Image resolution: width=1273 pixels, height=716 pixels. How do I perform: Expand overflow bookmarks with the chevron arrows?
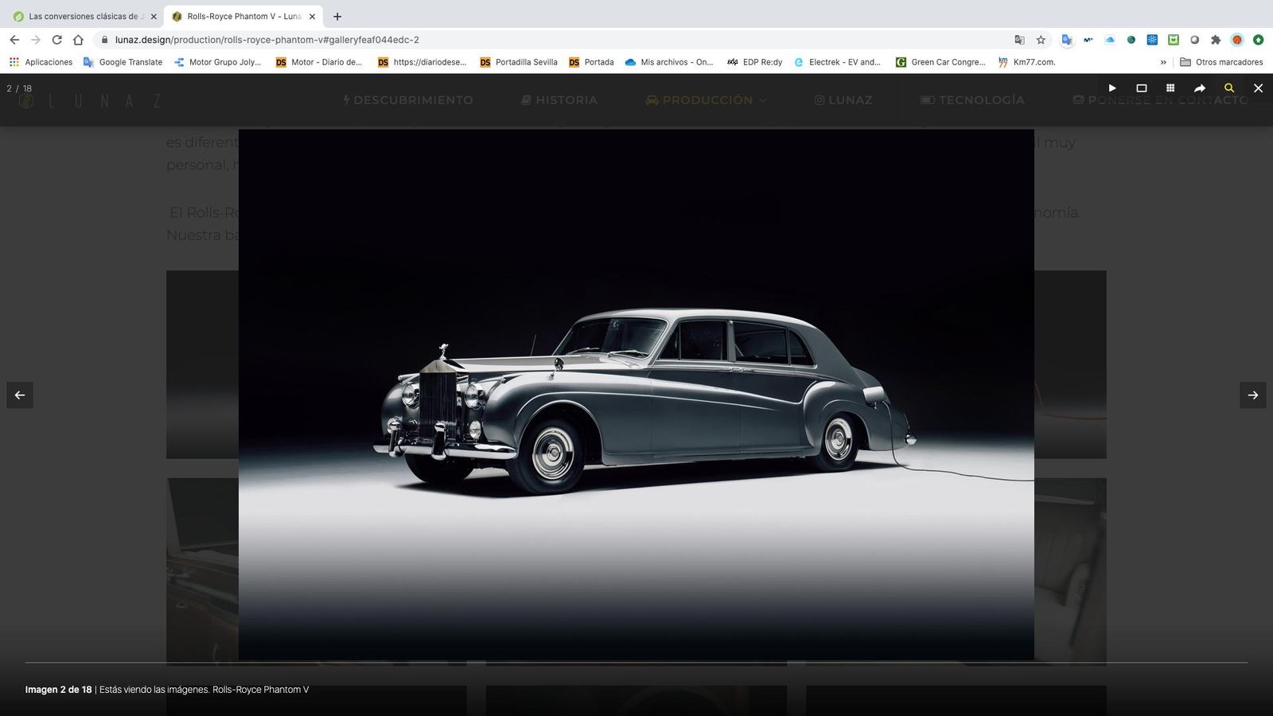pyautogui.click(x=1164, y=62)
